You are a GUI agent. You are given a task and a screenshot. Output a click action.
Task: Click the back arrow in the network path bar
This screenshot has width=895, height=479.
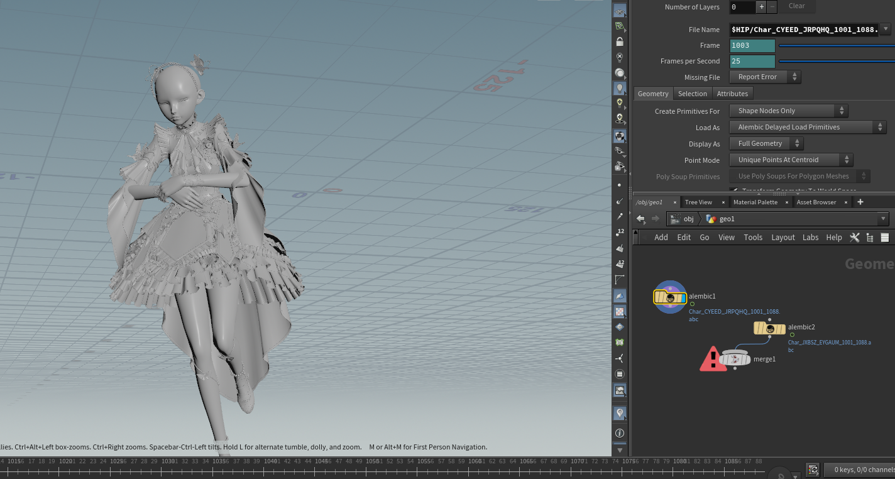640,219
